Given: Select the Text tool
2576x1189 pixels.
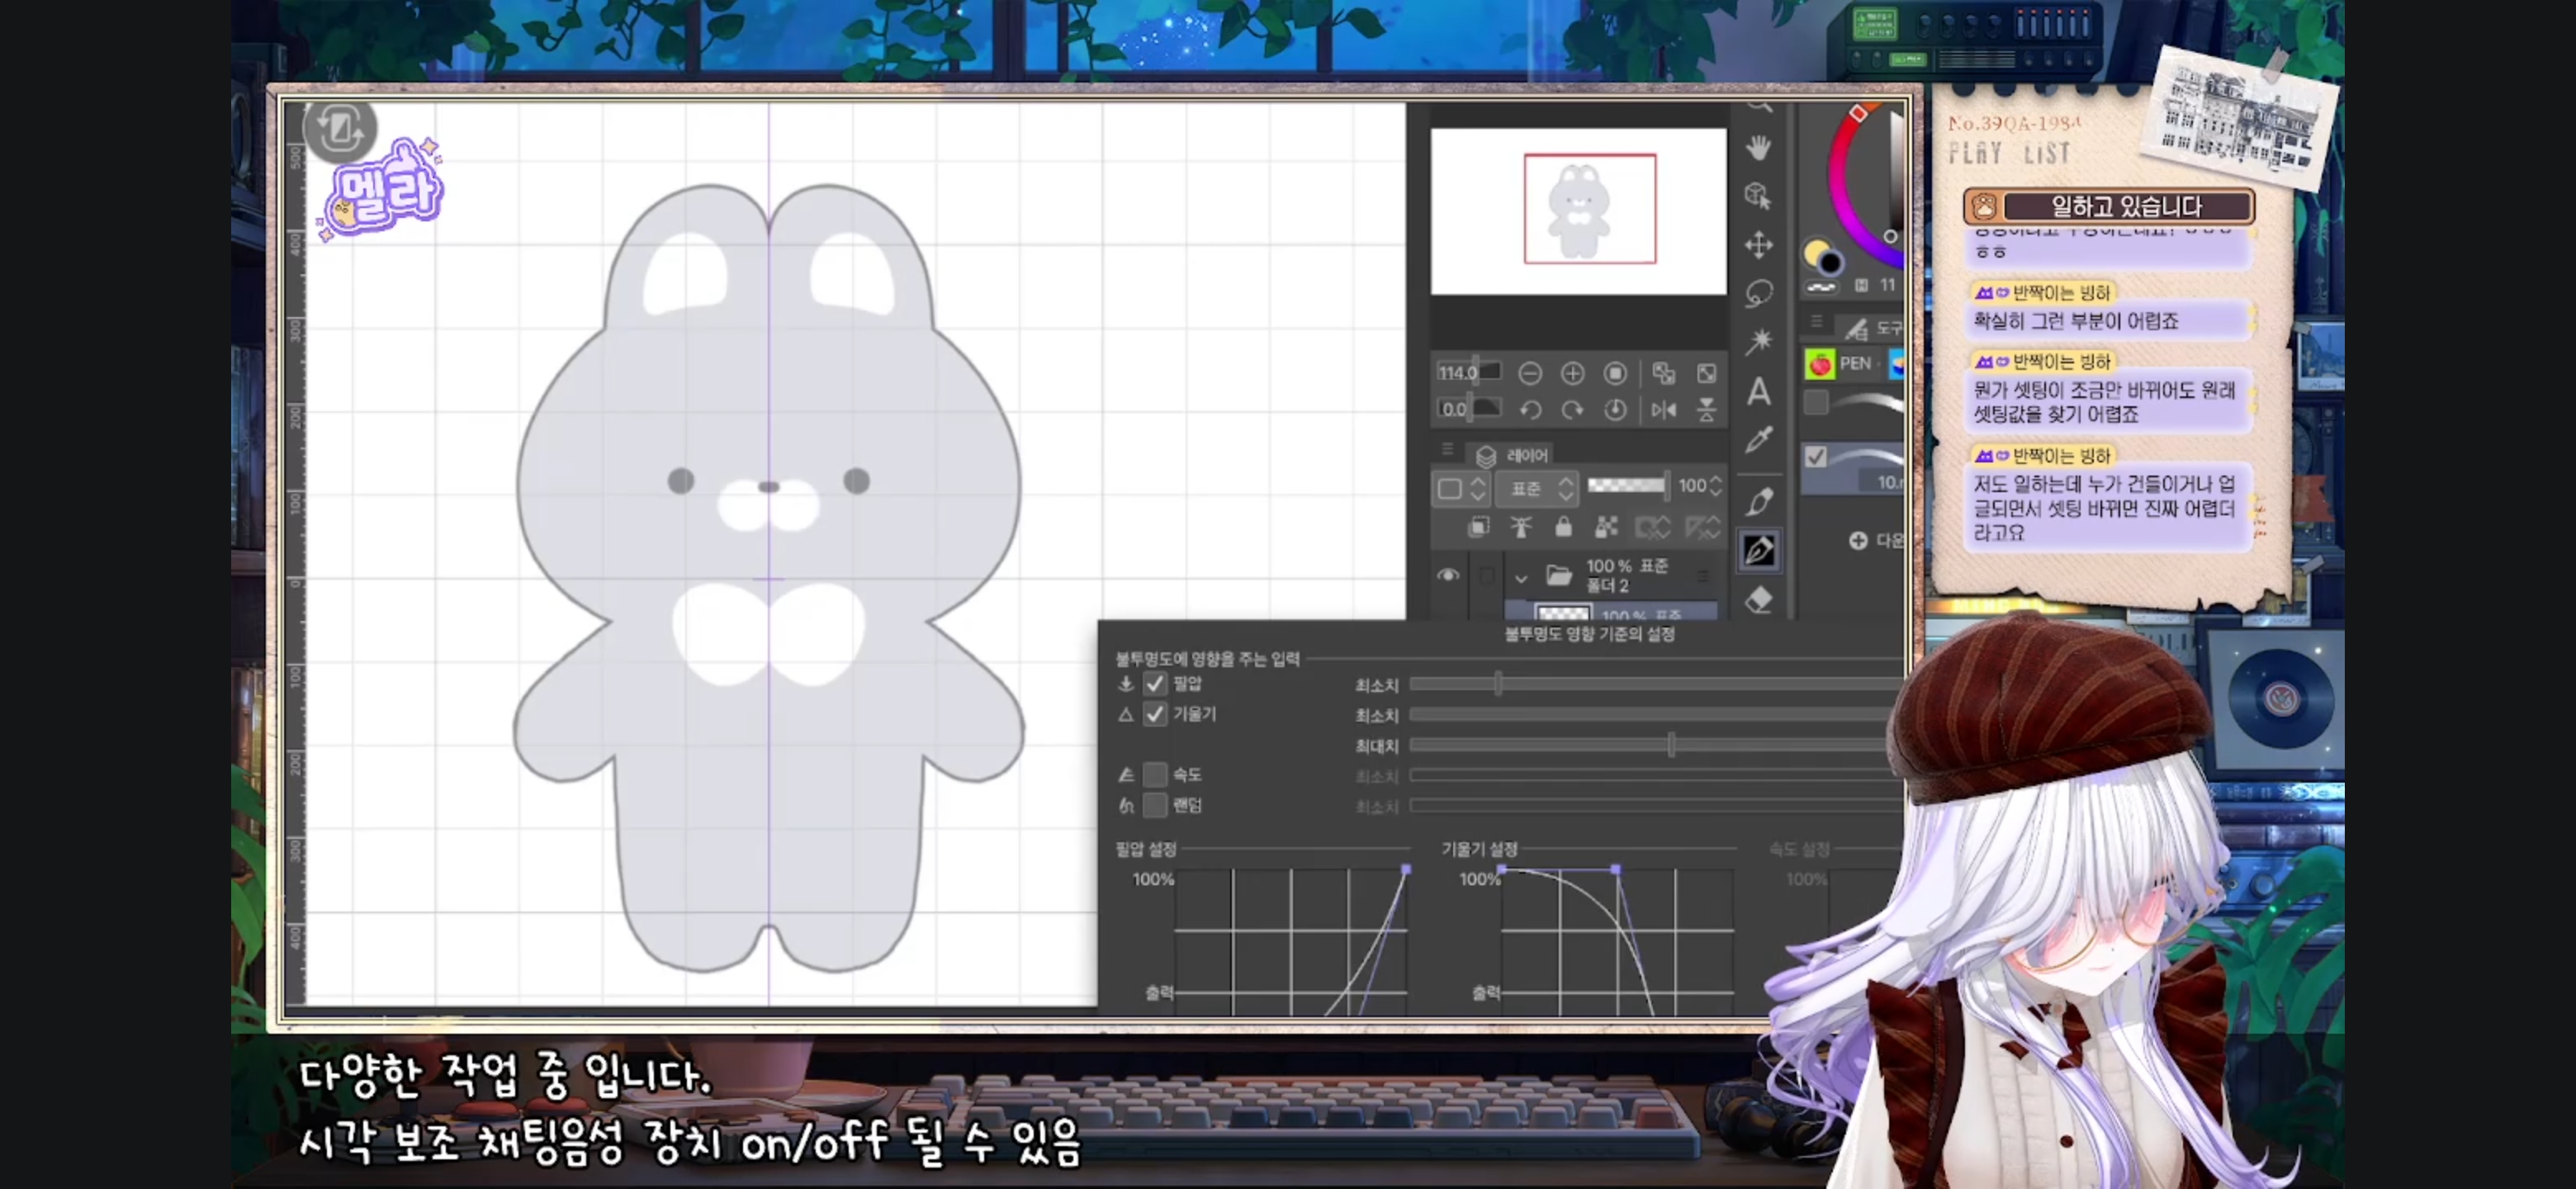Looking at the screenshot, I should pyautogui.click(x=1758, y=391).
